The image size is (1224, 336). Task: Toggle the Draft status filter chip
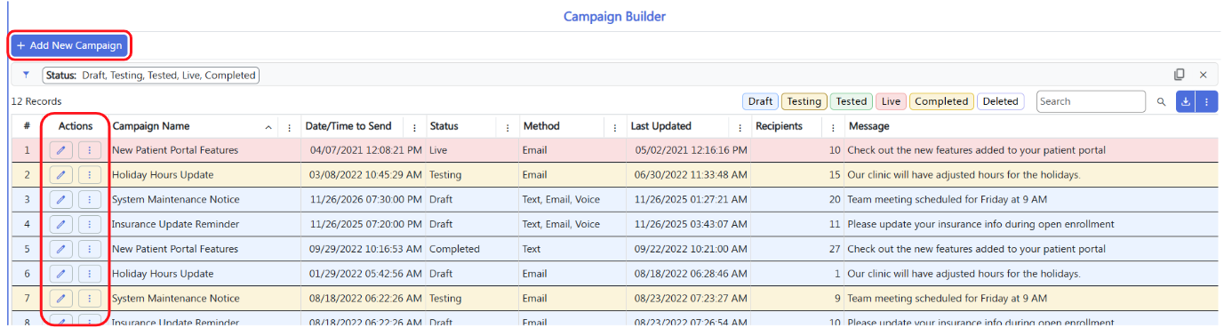coord(760,101)
